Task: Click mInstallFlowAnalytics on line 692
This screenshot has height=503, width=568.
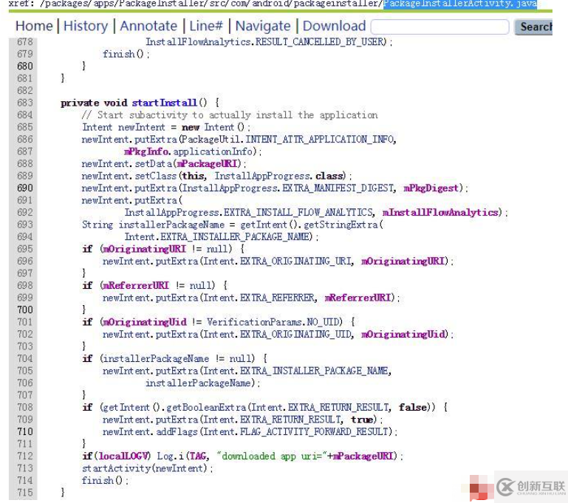Action: pos(440,212)
